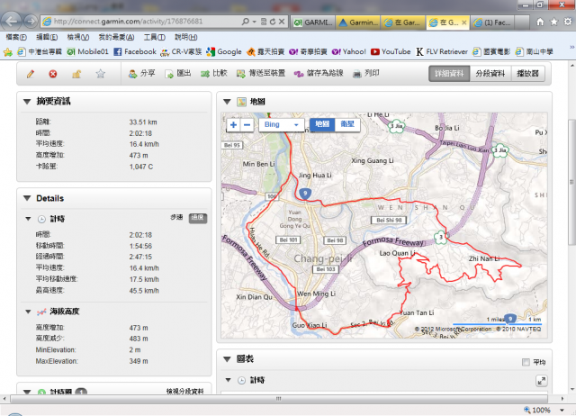Select 地圖 map view toggle
The image size is (576, 416).
(x=322, y=124)
